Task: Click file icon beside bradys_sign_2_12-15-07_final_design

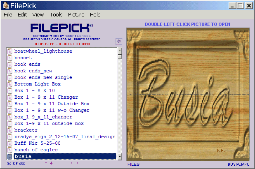Action: click(10, 137)
